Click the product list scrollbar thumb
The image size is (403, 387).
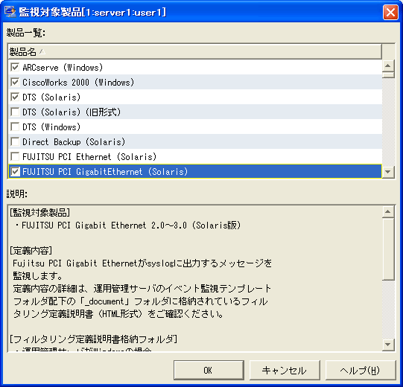tap(388, 75)
